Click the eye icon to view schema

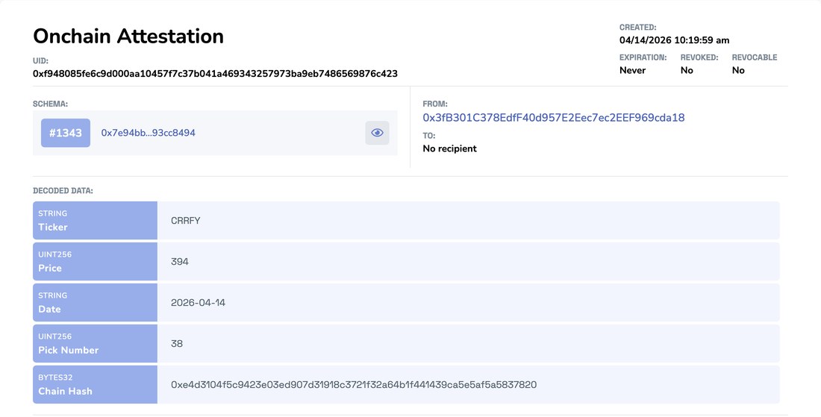(377, 133)
